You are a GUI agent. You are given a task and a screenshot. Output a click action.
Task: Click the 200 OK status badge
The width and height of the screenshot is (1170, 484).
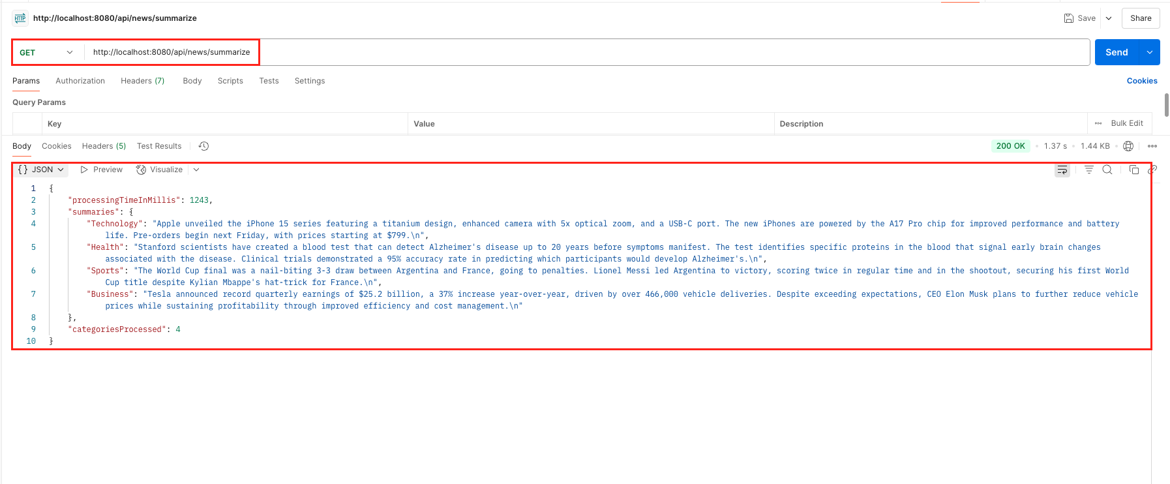pyautogui.click(x=1010, y=146)
